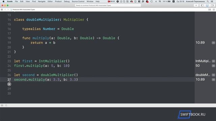Viewport: 216px width, 121px height.
Task: Add editor on right
Action: (x=214, y=10)
